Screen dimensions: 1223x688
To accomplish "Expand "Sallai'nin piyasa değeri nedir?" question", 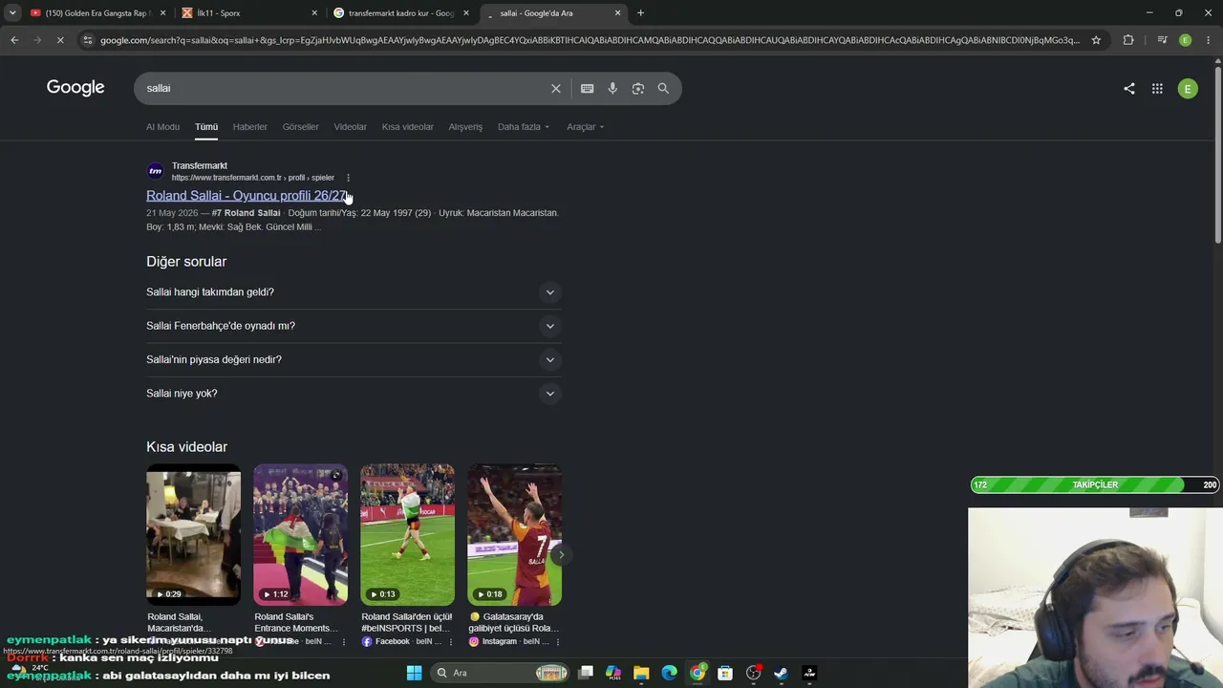I will [354, 359].
